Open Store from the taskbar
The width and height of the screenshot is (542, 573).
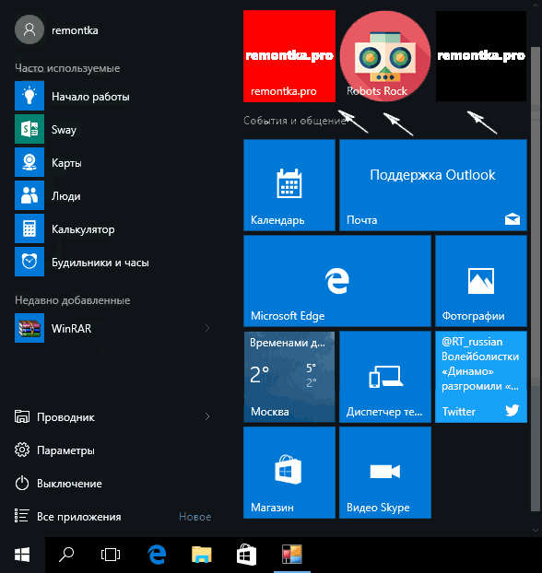[246, 555]
